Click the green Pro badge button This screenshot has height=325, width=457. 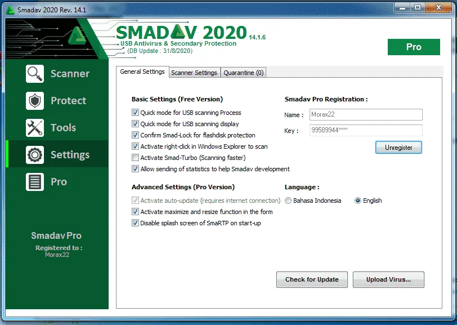pyautogui.click(x=414, y=47)
